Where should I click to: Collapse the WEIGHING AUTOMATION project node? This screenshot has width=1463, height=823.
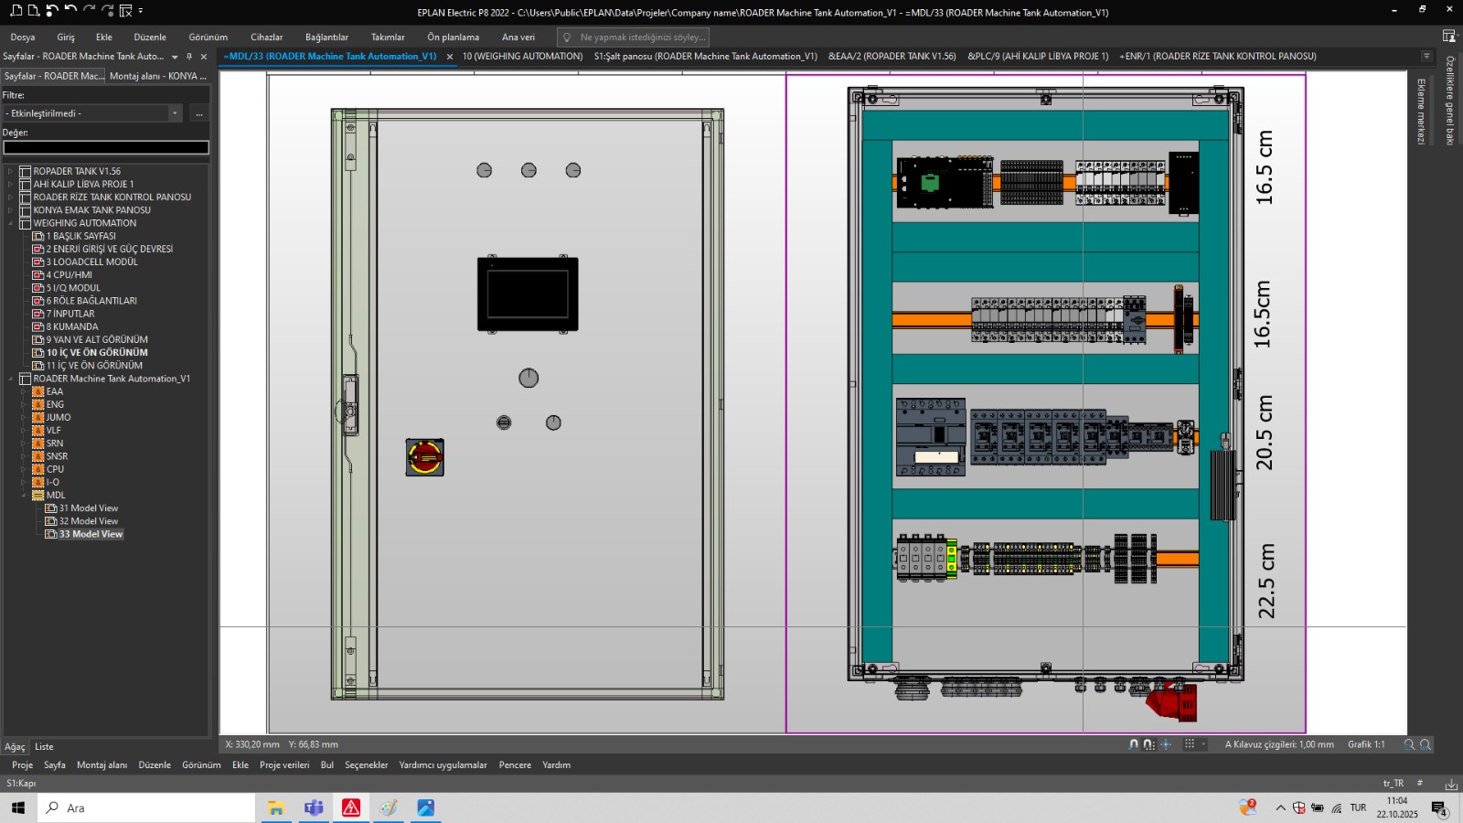point(10,223)
